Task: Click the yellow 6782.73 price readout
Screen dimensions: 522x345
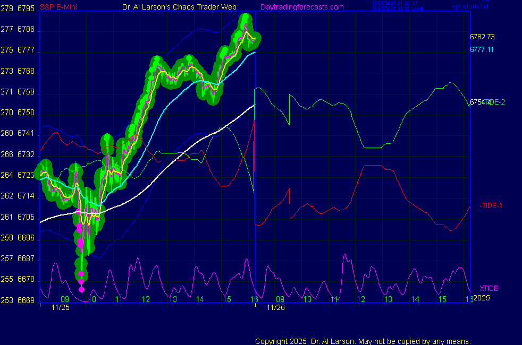Action: click(x=482, y=37)
